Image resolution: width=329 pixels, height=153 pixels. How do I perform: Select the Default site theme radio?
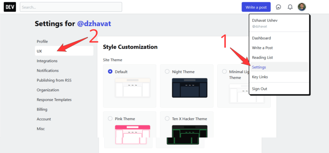coord(110,71)
